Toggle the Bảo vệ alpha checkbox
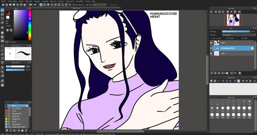The image size is (257, 135). [x=211, y=38]
